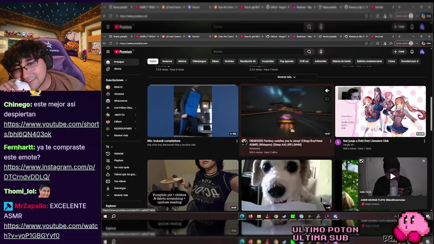Open the notifications bell

coord(412,52)
